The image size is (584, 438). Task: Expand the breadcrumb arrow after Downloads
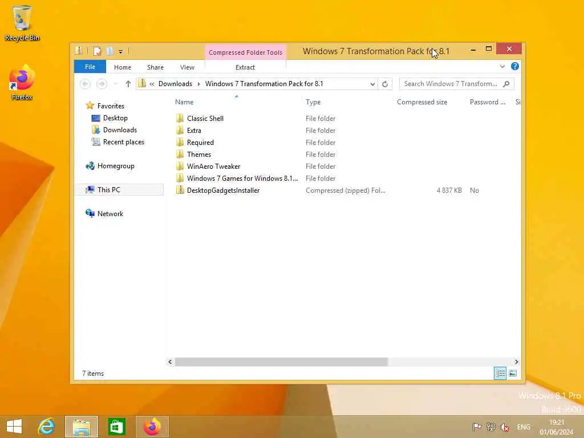(x=198, y=84)
